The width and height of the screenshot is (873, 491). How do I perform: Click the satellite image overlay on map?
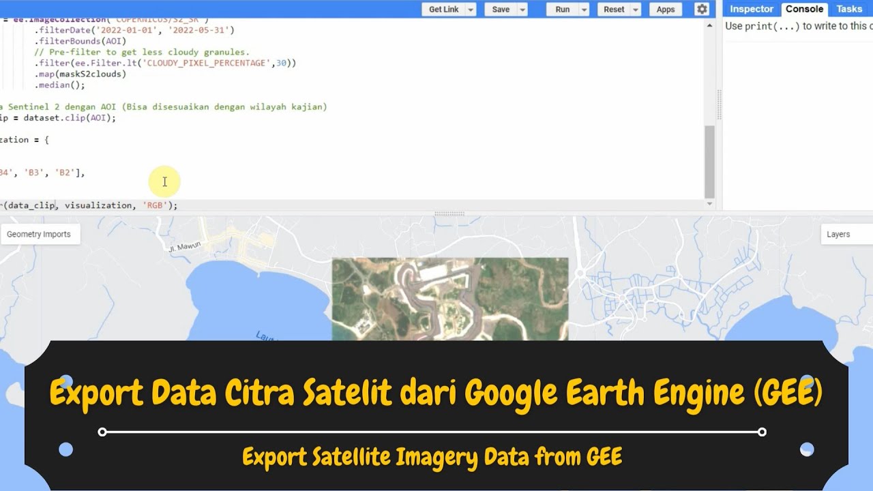tap(450, 299)
